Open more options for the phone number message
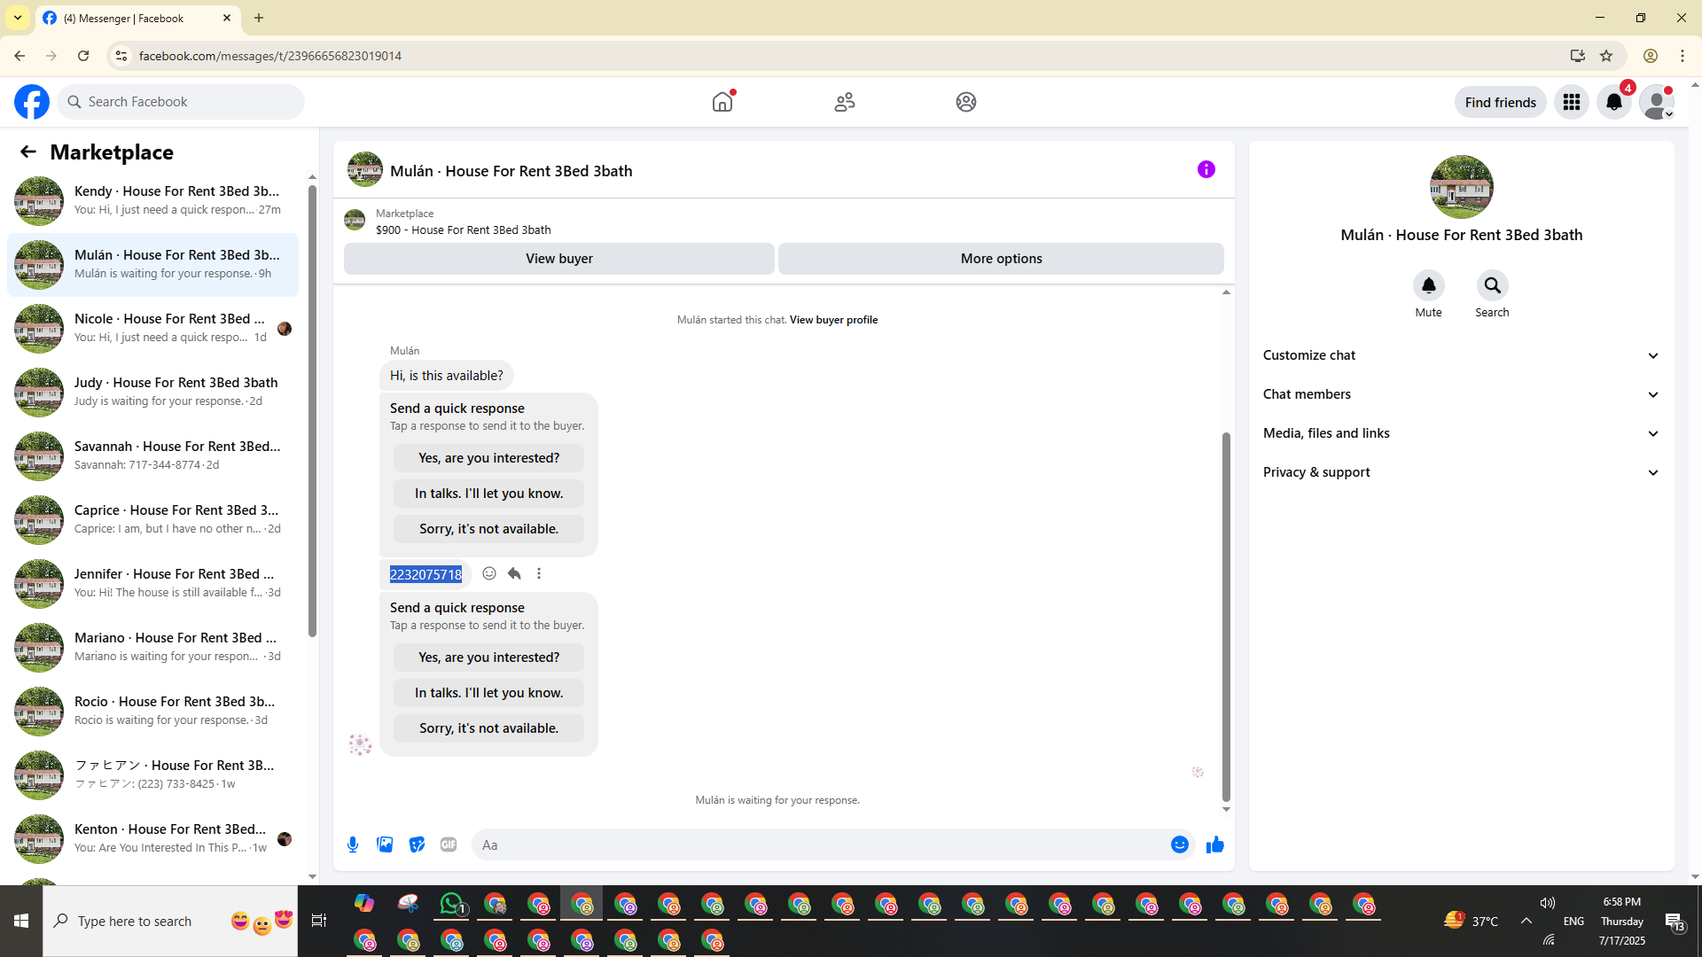 pyautogui.click(x=539, y=573)
